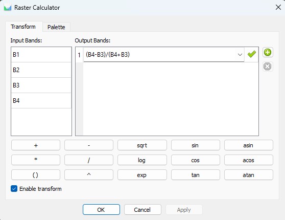Insert the asin function
Image resolution: width=285 pixels, height=220 pixels.
249,145
